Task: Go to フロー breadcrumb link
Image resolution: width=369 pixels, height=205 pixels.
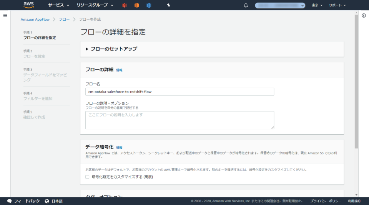Action: point(64,20)
